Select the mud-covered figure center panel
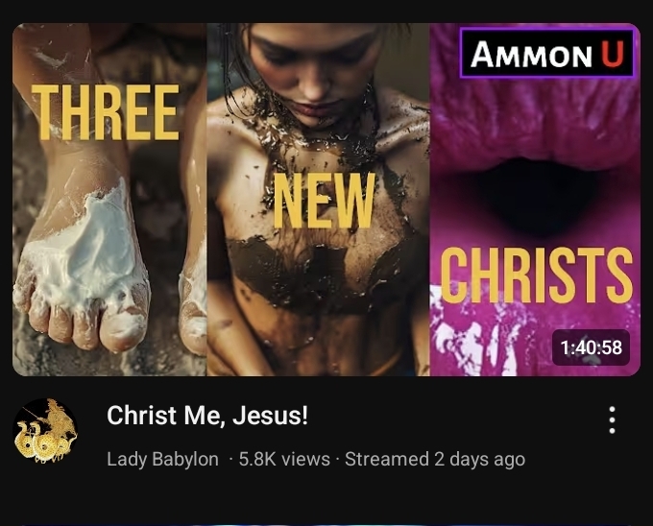This screenshot has height=526, width=653. (x=318, y=200)
